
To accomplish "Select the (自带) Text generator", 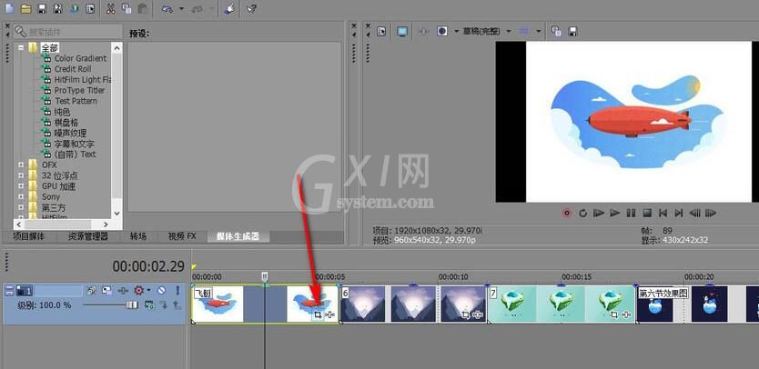I will (75, 155).
